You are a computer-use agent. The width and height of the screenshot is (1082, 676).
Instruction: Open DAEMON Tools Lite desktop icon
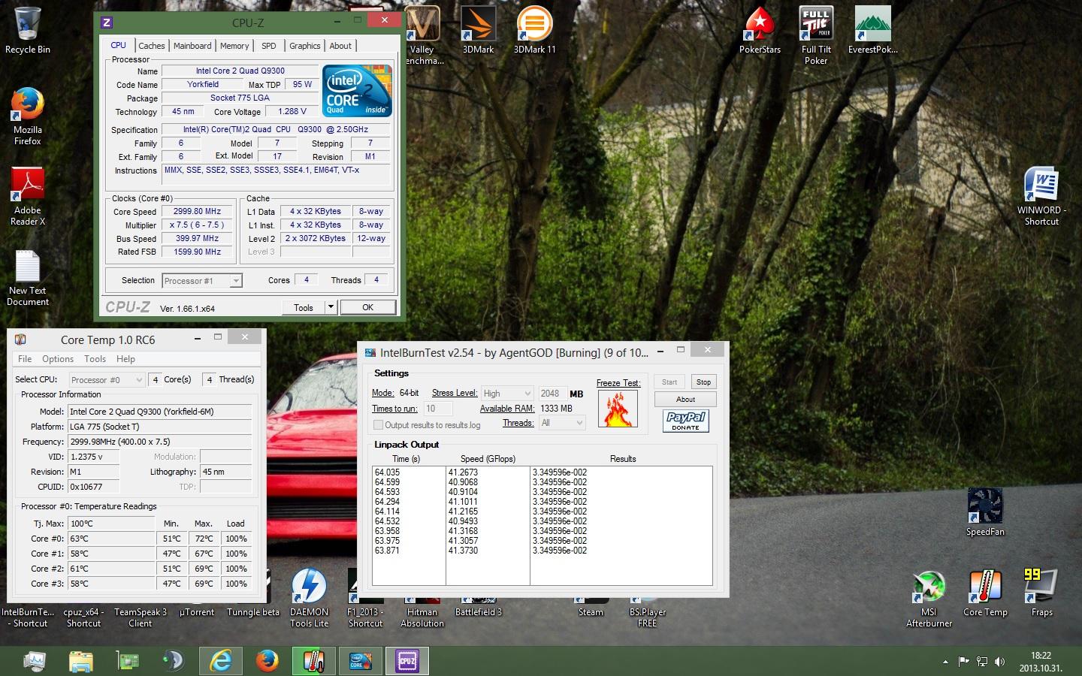tap(310, 599)
